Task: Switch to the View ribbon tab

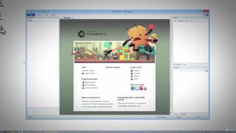Action: (x=46, y=15)
